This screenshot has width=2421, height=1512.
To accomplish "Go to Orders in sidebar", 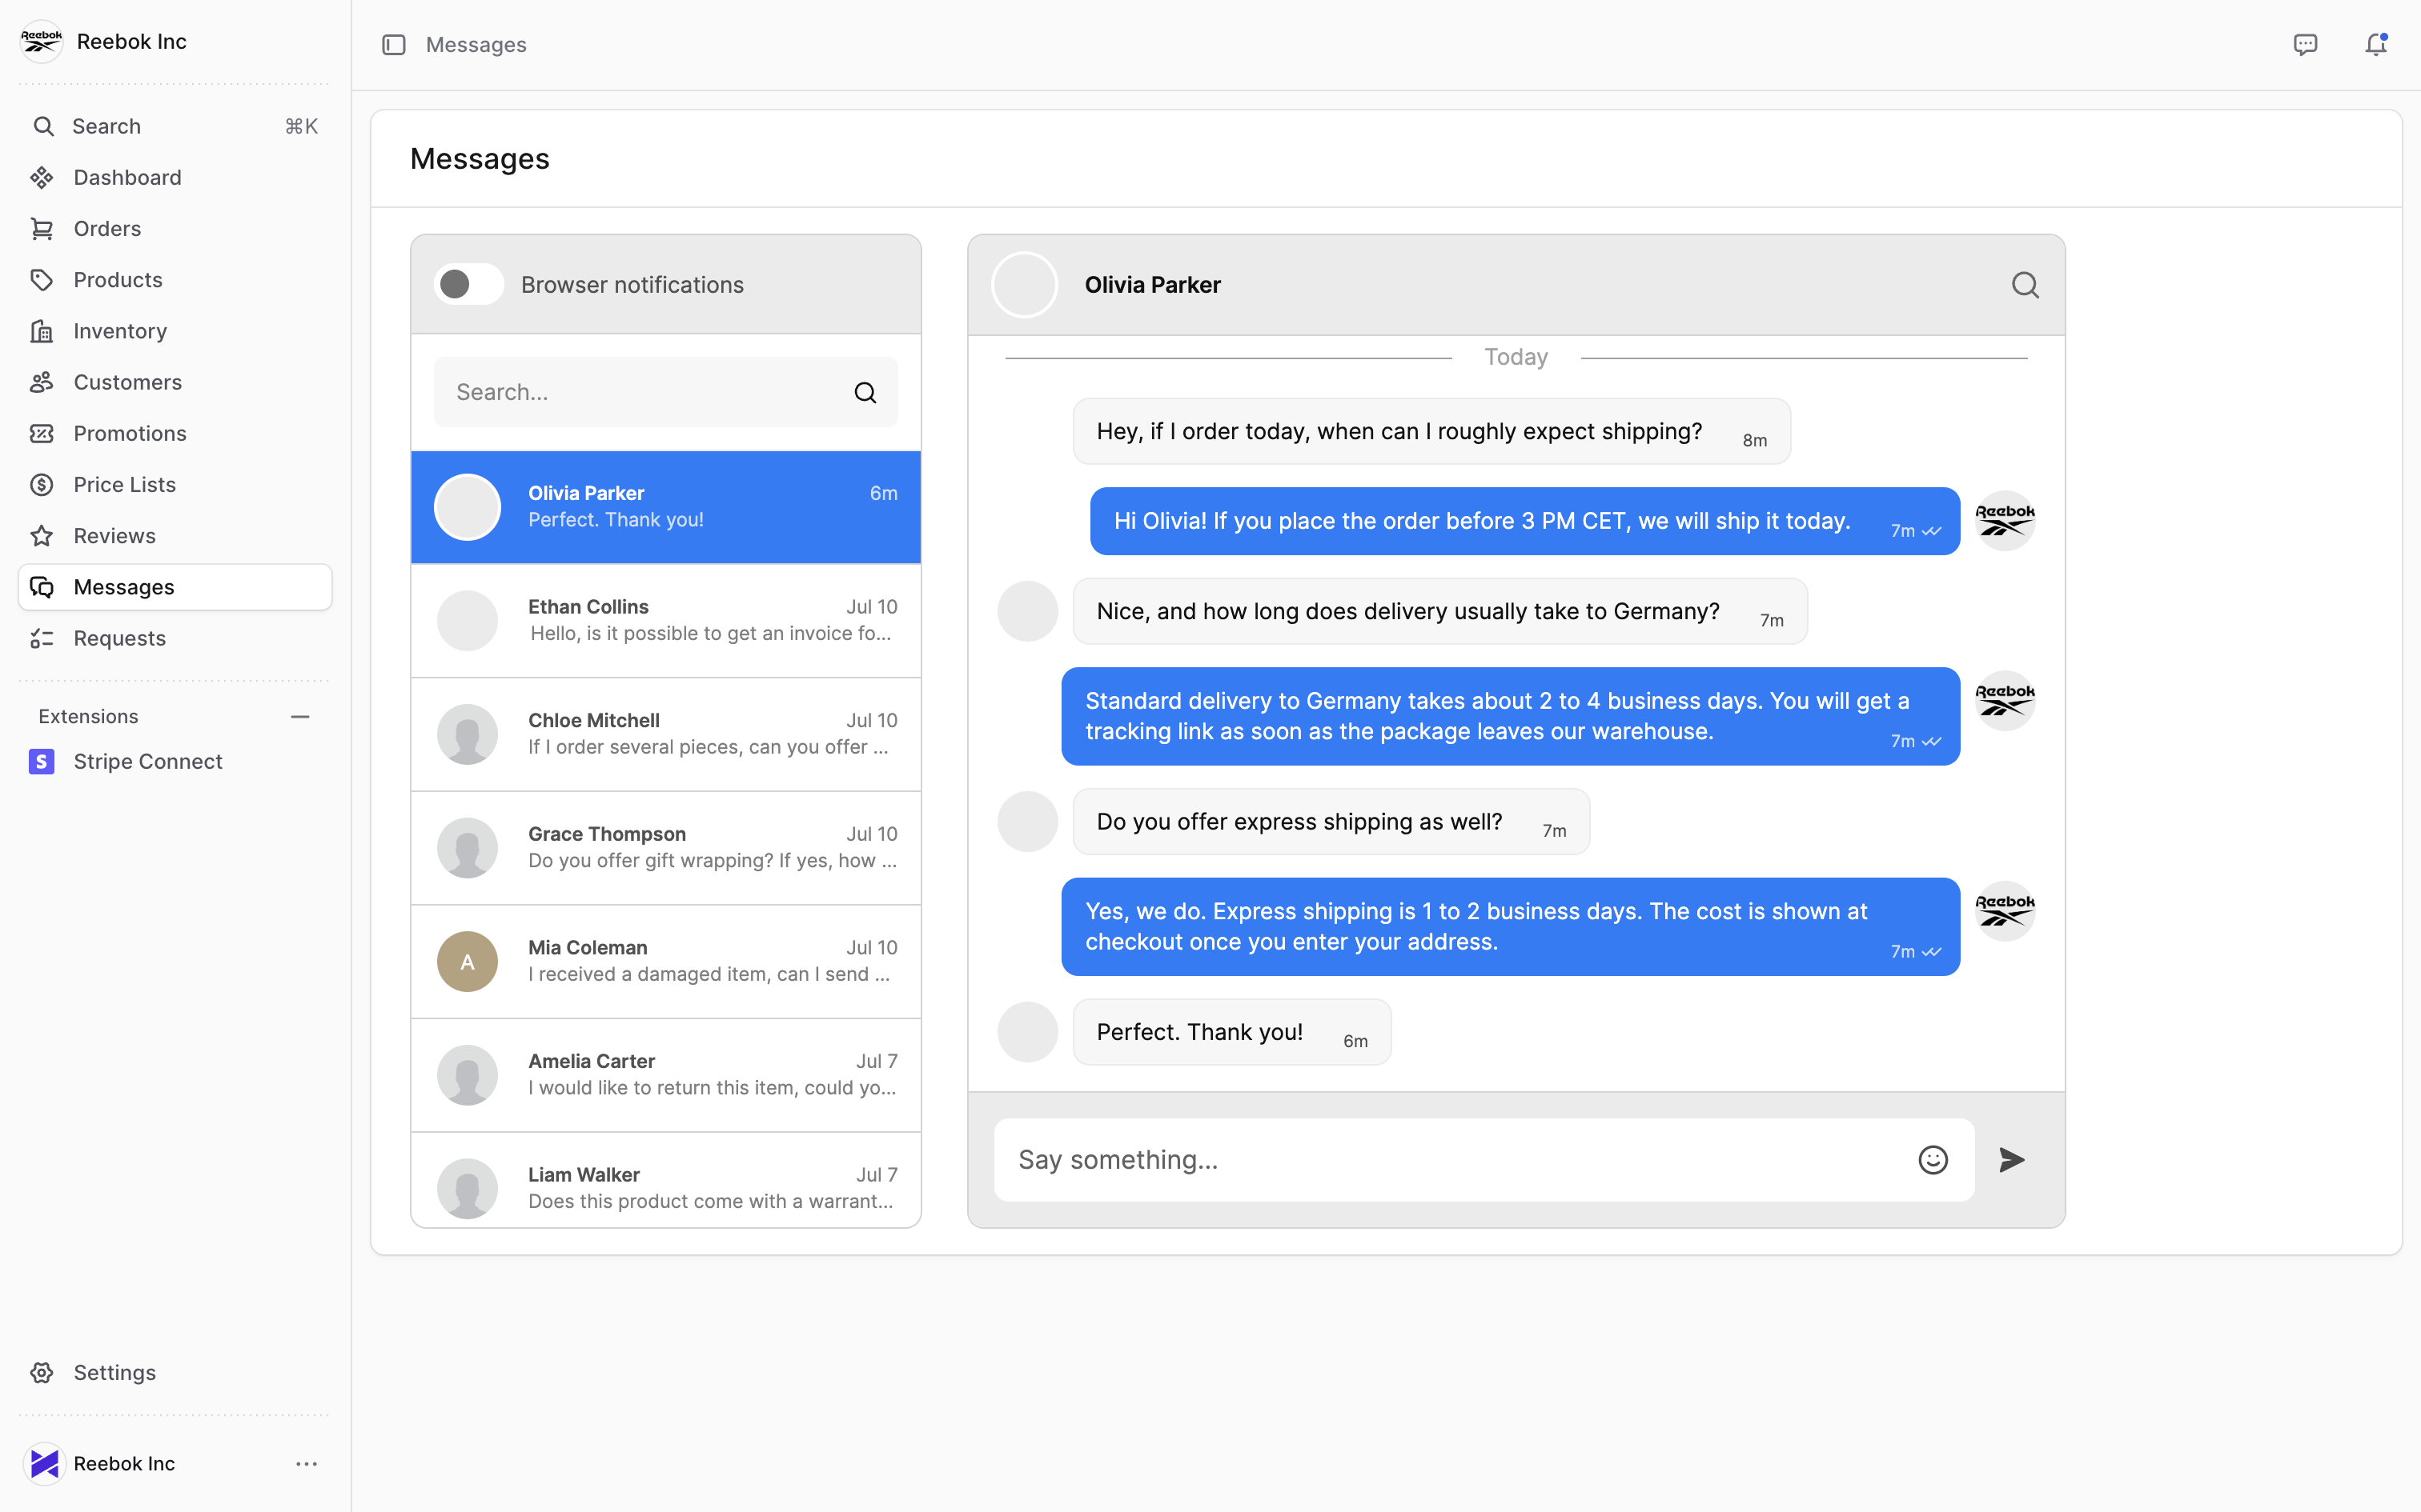I will (107, 229).
